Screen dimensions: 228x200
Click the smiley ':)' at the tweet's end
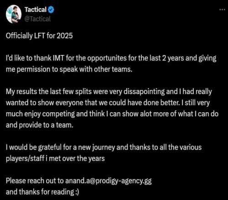(x=77, y=192)
